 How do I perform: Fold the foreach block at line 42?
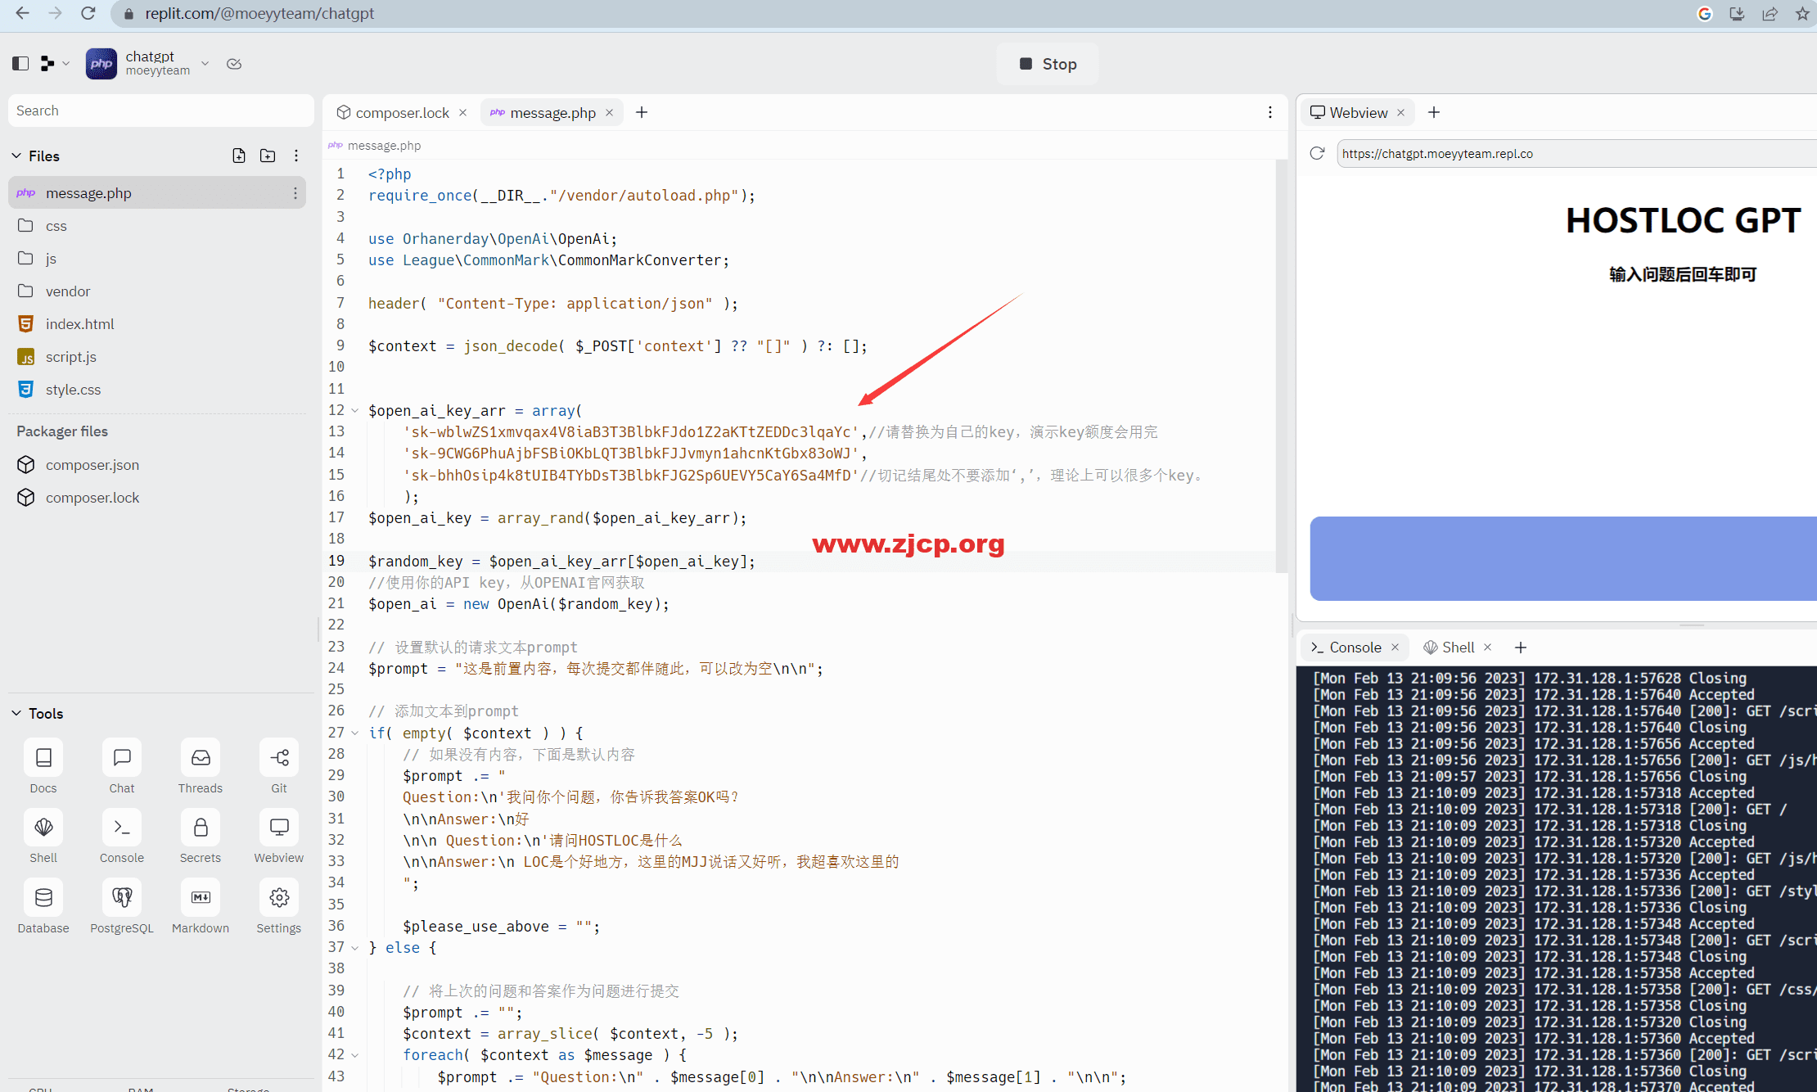click(x=354, y=1054)
